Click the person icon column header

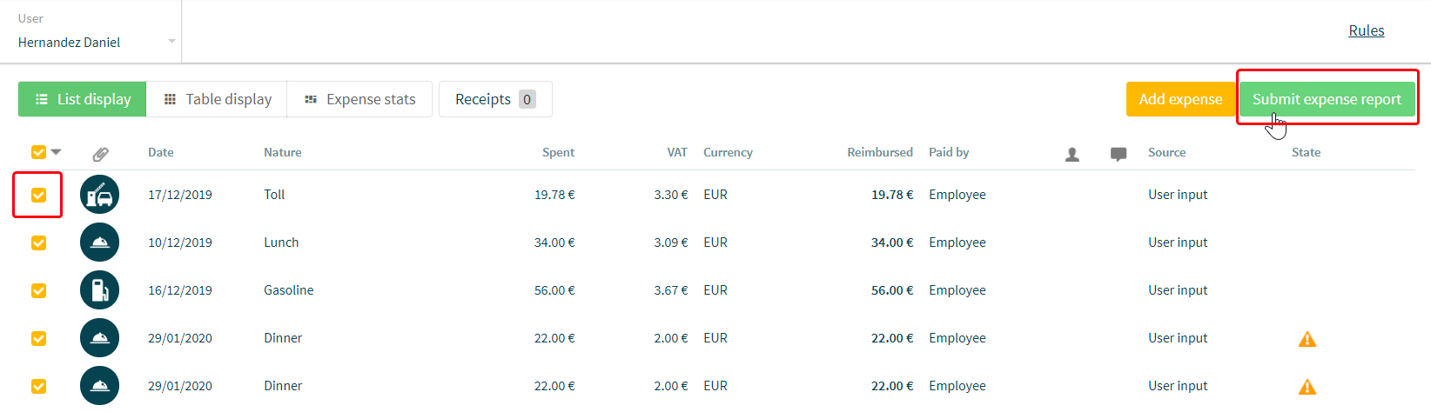coord(1072,154)
